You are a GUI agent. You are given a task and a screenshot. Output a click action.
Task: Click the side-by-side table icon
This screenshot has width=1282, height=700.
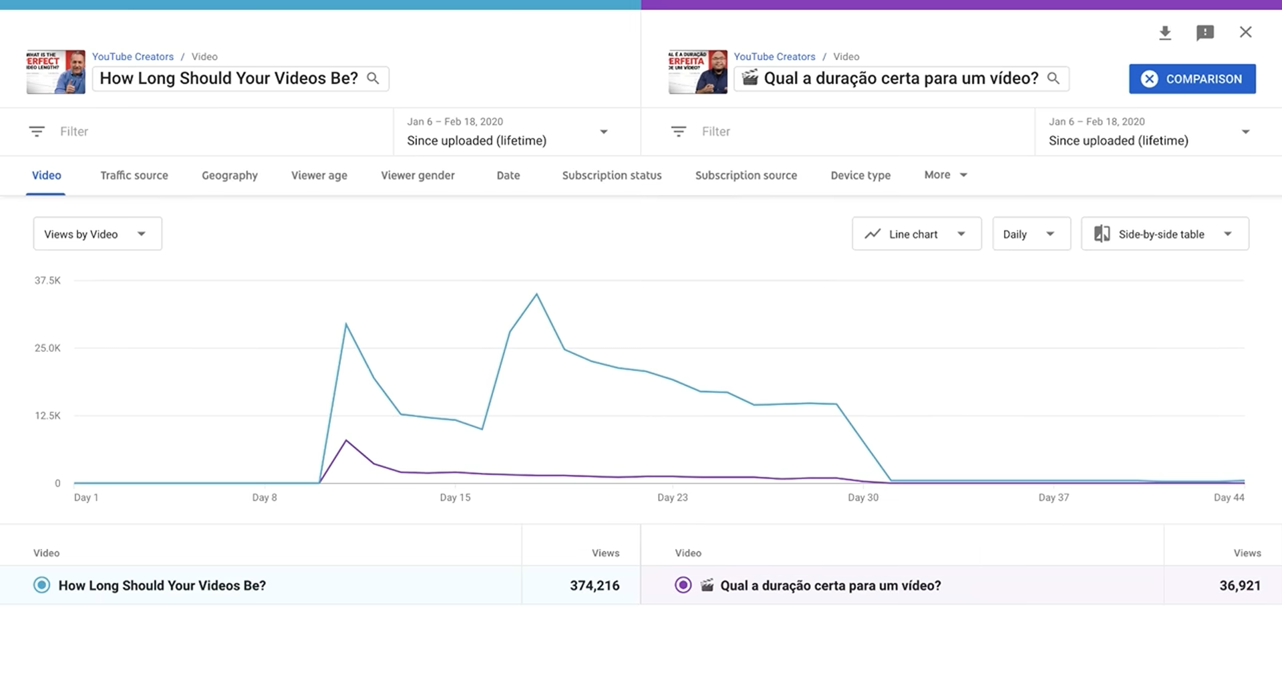(x=1102, y=234)
